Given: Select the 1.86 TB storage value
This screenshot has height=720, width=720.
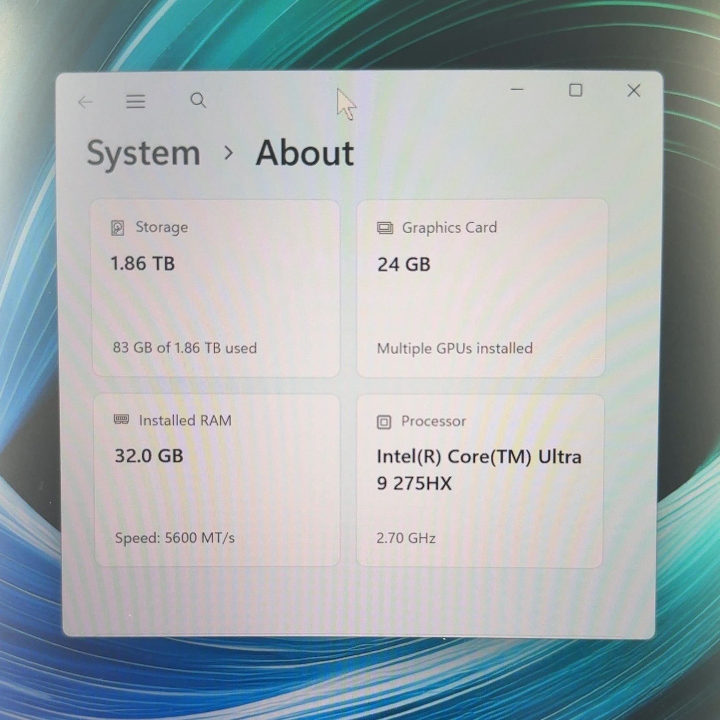Looking at the screenshot, I should 143,264.
